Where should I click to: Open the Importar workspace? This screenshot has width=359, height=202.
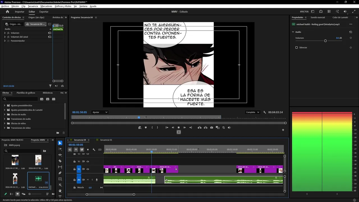20,12
